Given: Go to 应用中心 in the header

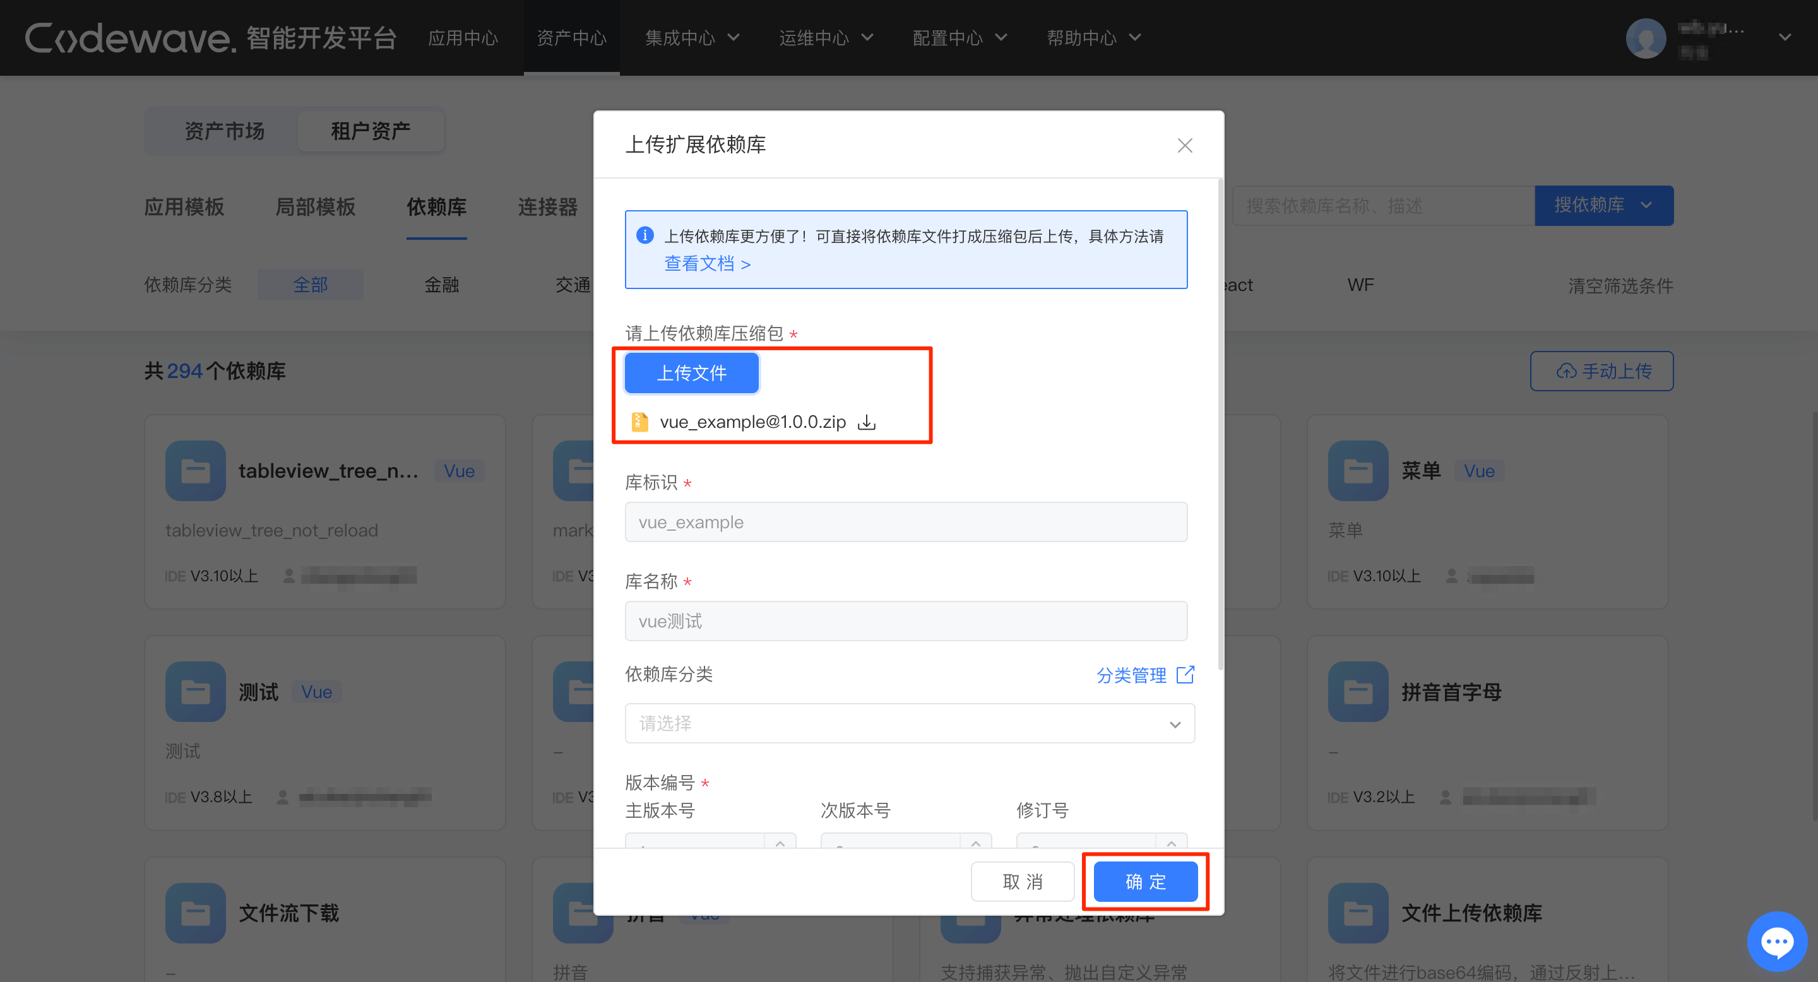Looking at the screenshot, I should click(463, 38).
